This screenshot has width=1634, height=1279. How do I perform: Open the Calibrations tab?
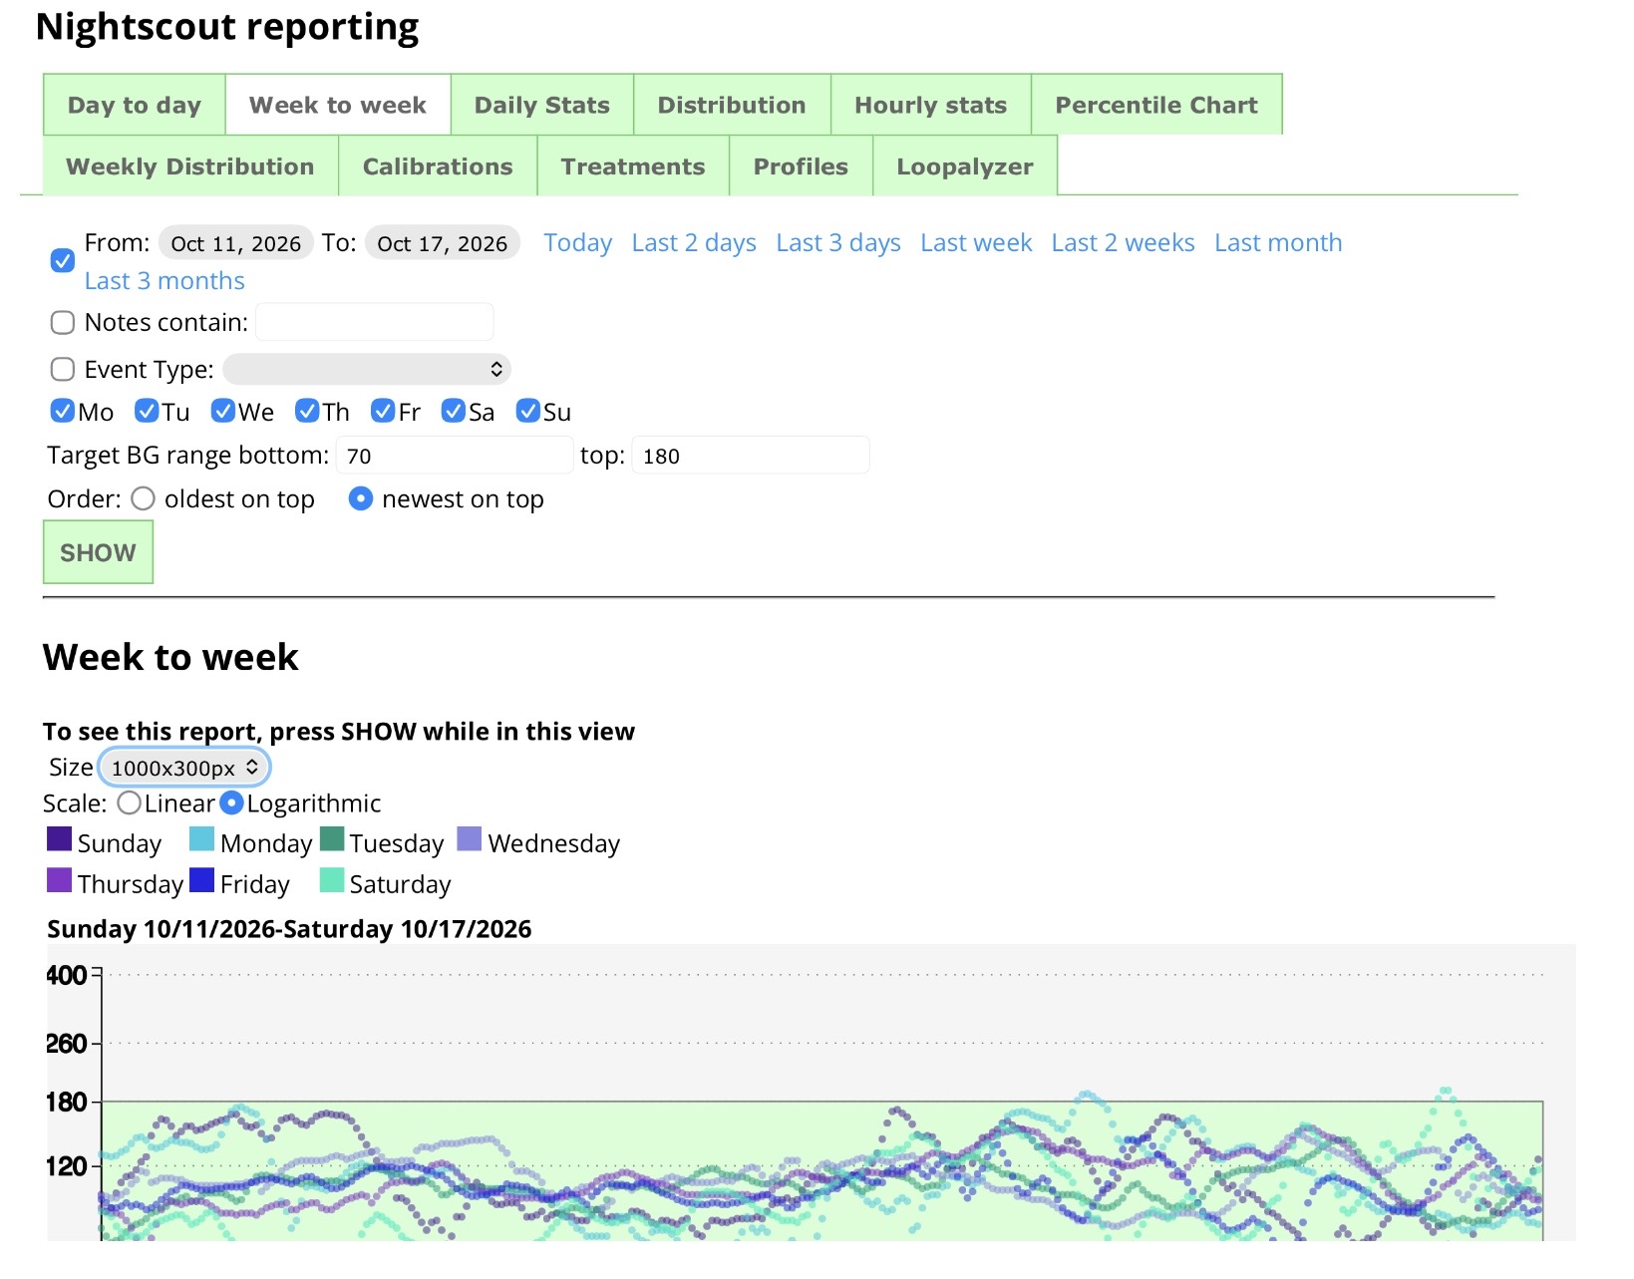point(438,166)
